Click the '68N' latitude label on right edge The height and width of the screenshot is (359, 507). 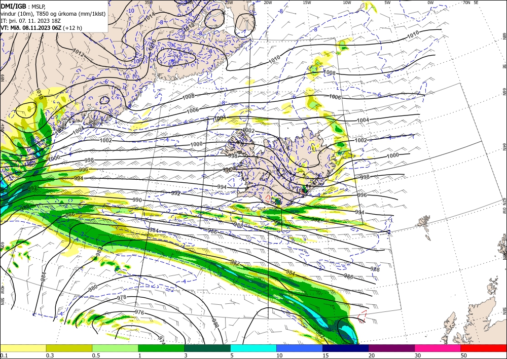(504, 36)
